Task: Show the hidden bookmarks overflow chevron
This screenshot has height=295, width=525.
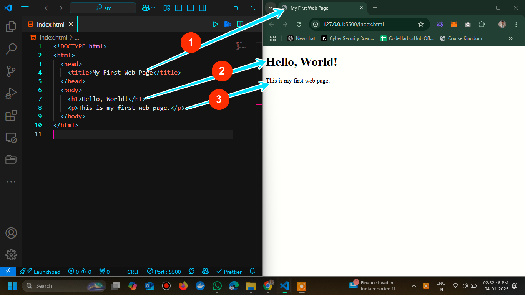Action: [x=511, y=38]
